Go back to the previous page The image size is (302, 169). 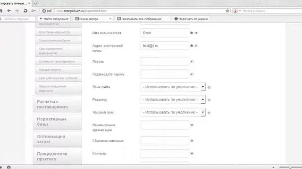click(x=9, y=11)
